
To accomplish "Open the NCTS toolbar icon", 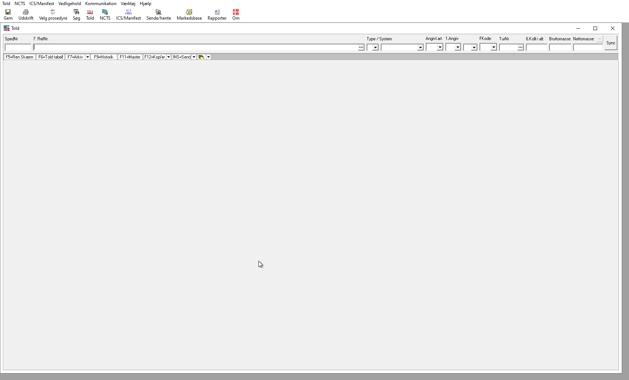I will click(x=105, y=12).
